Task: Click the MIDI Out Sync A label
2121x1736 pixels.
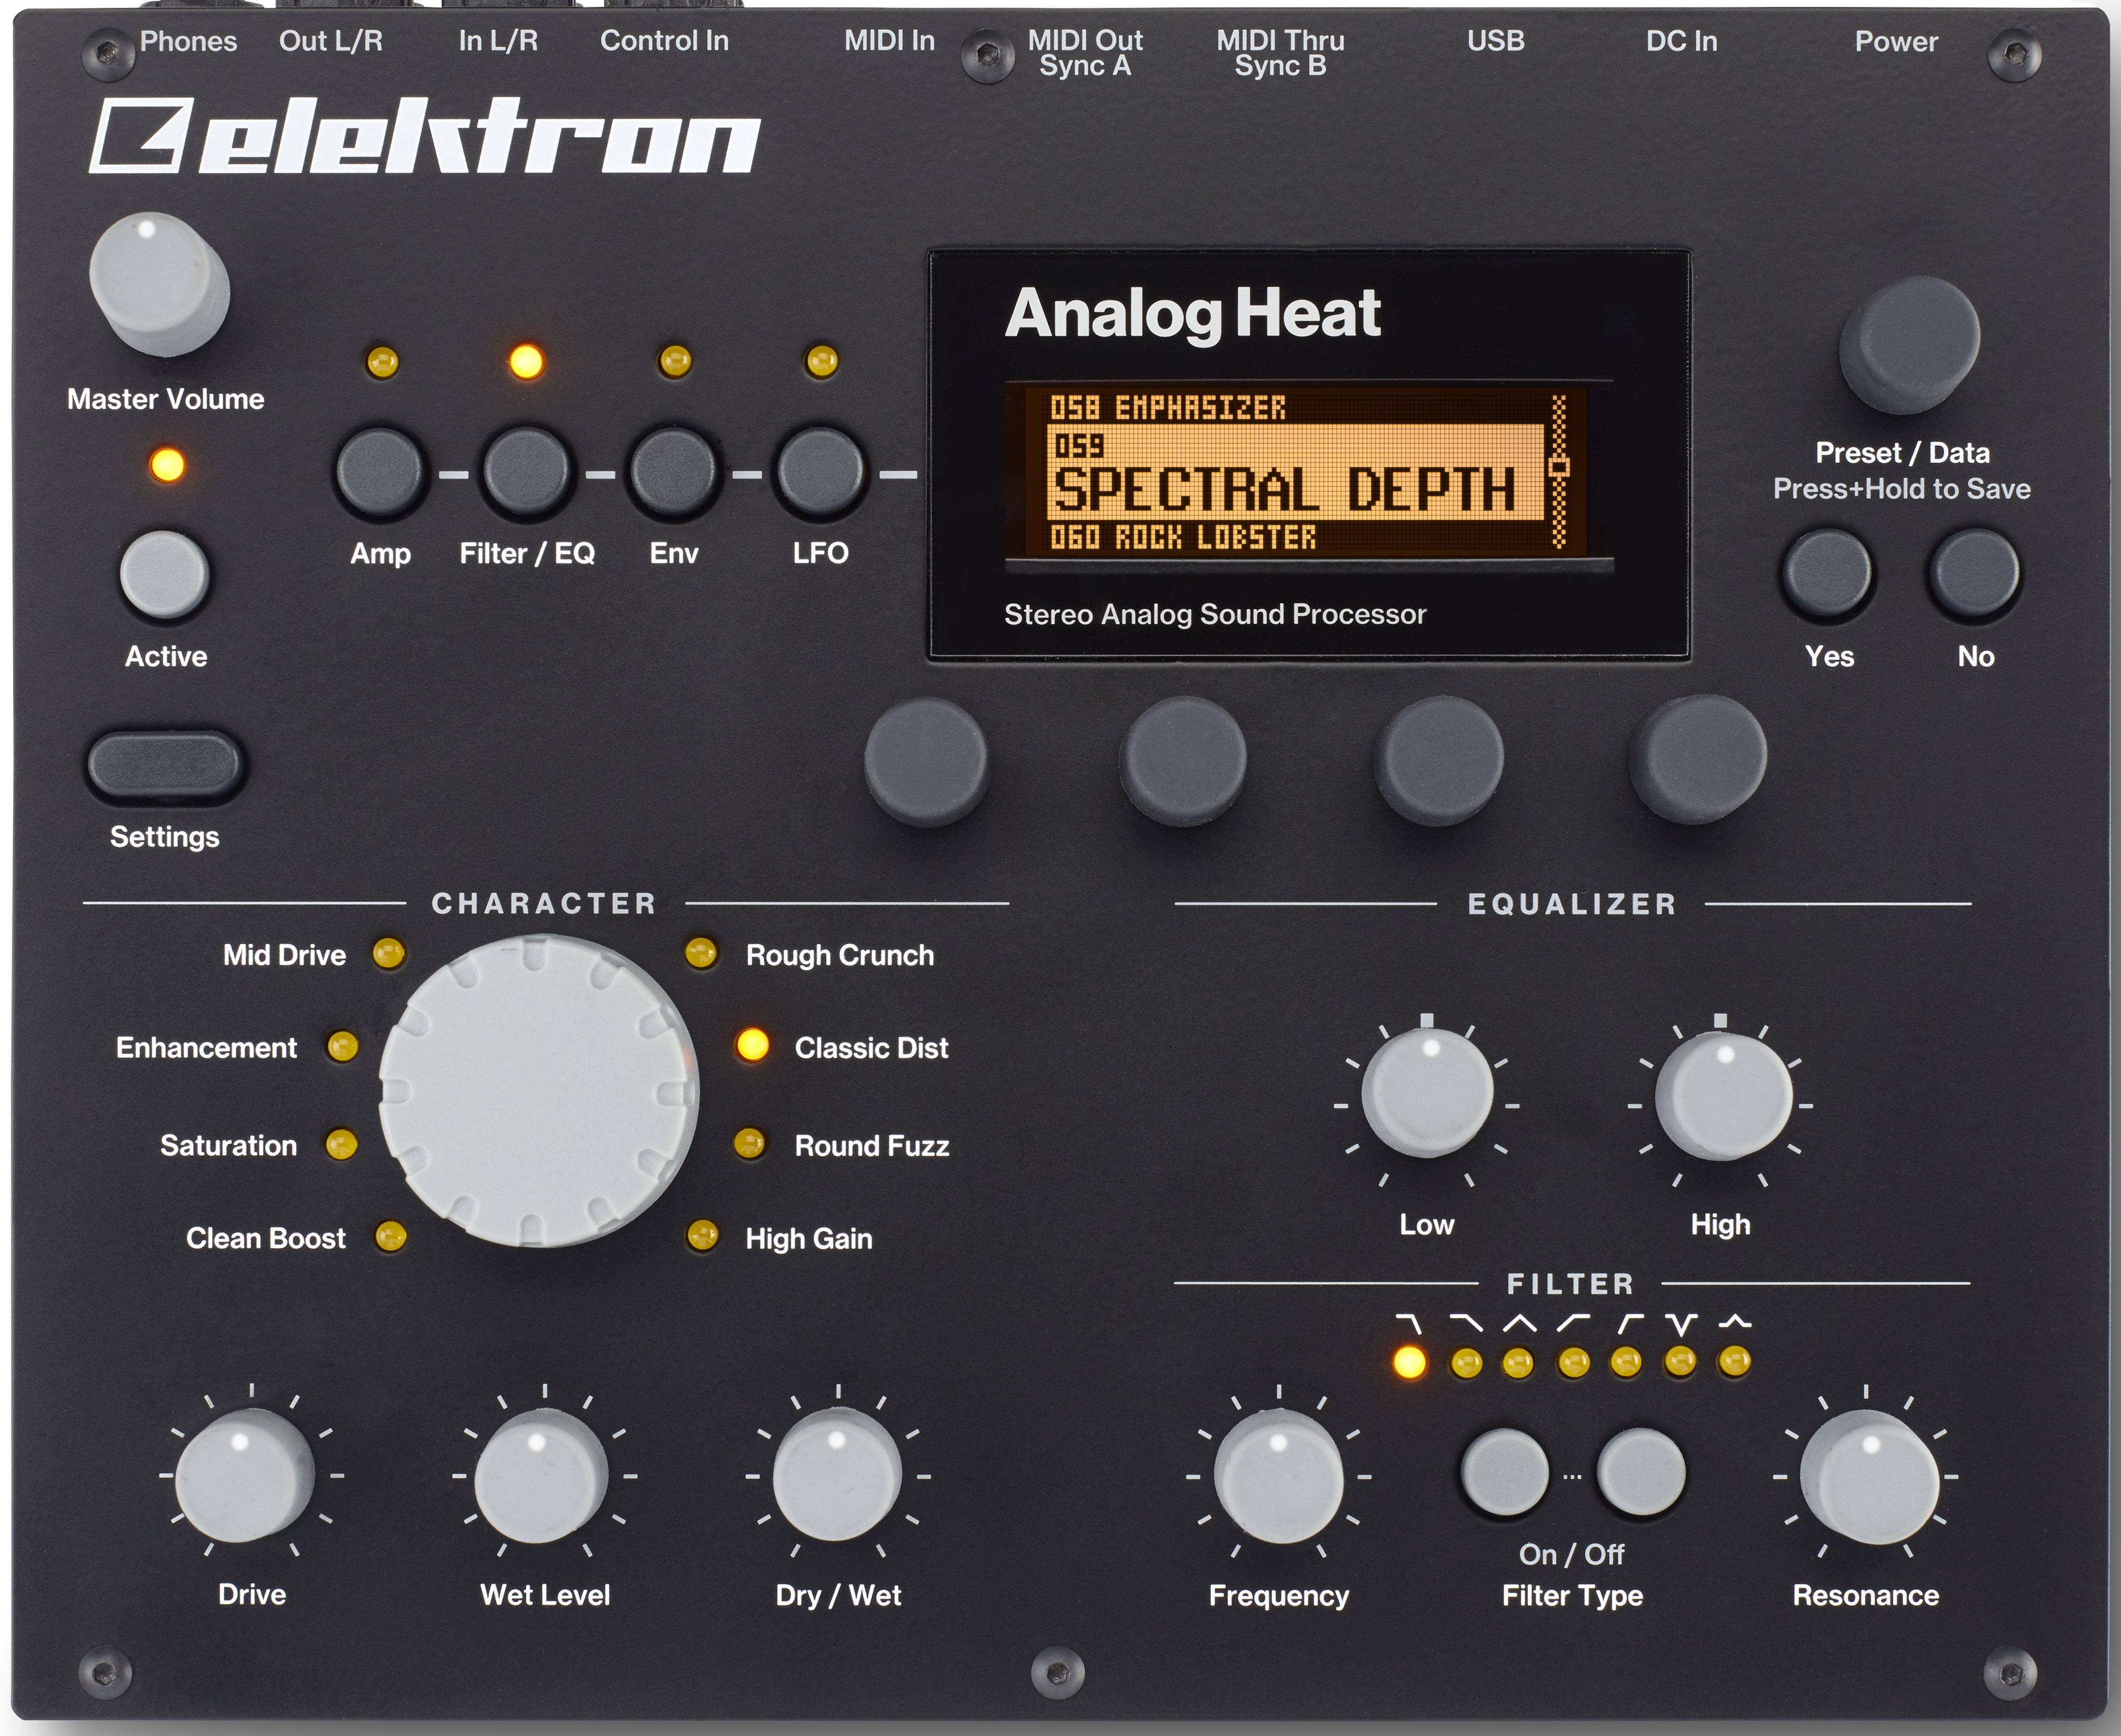Action: [1085, 53]
